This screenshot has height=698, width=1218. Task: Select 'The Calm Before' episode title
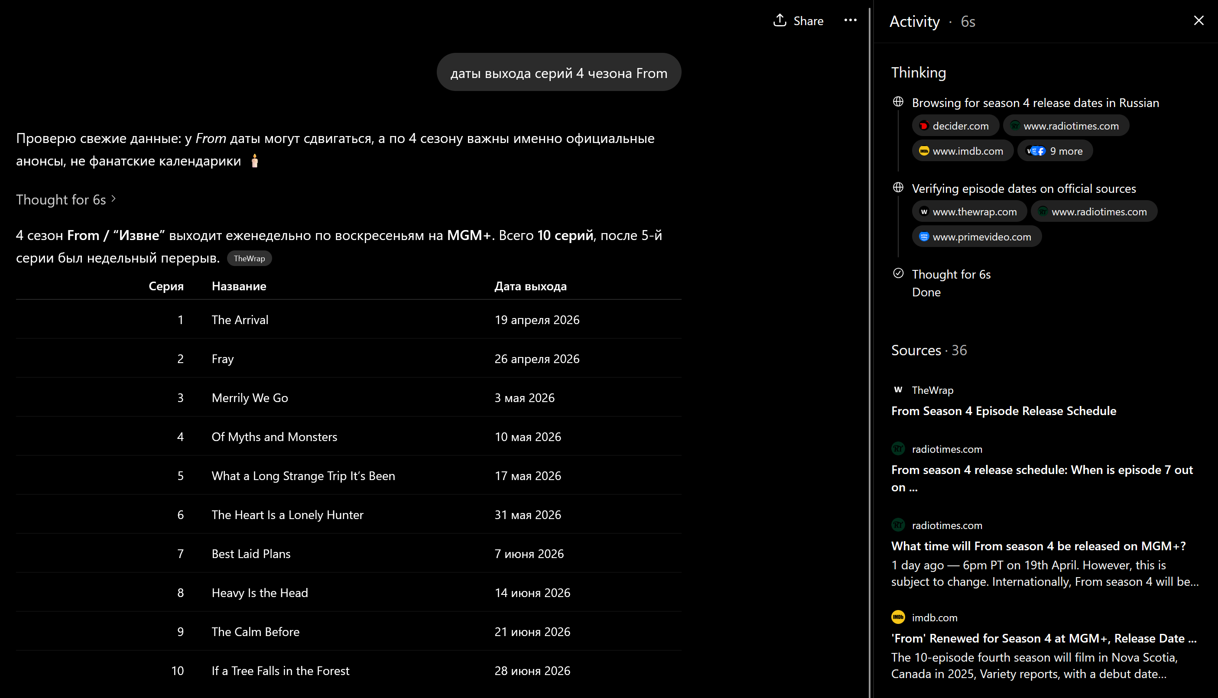pyautogui.click(x=255, y=632)
